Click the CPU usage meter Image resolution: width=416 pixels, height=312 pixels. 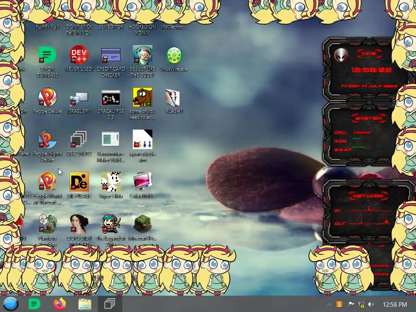click(x=362, y=132)
